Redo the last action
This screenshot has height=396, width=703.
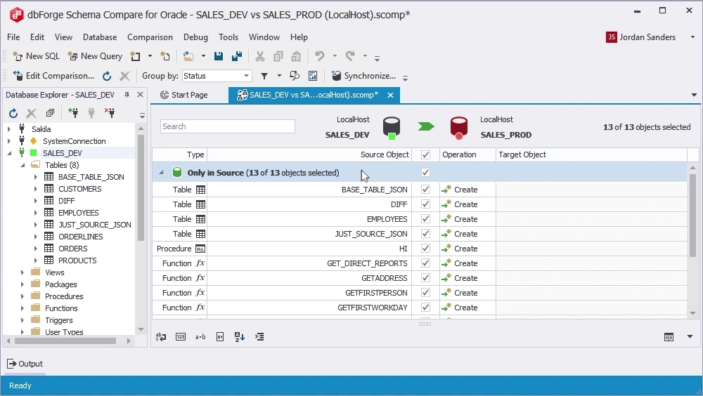tap(350, 56)
